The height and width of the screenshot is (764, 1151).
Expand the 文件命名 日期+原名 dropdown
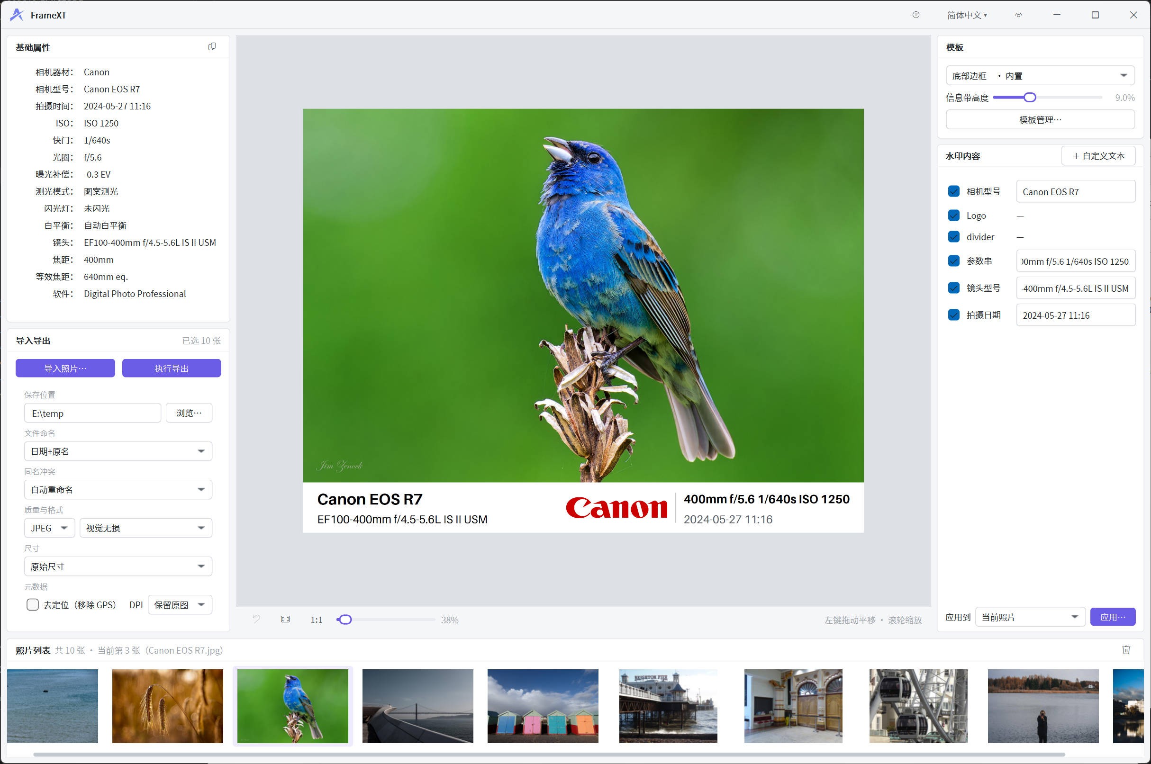point(118,451)
